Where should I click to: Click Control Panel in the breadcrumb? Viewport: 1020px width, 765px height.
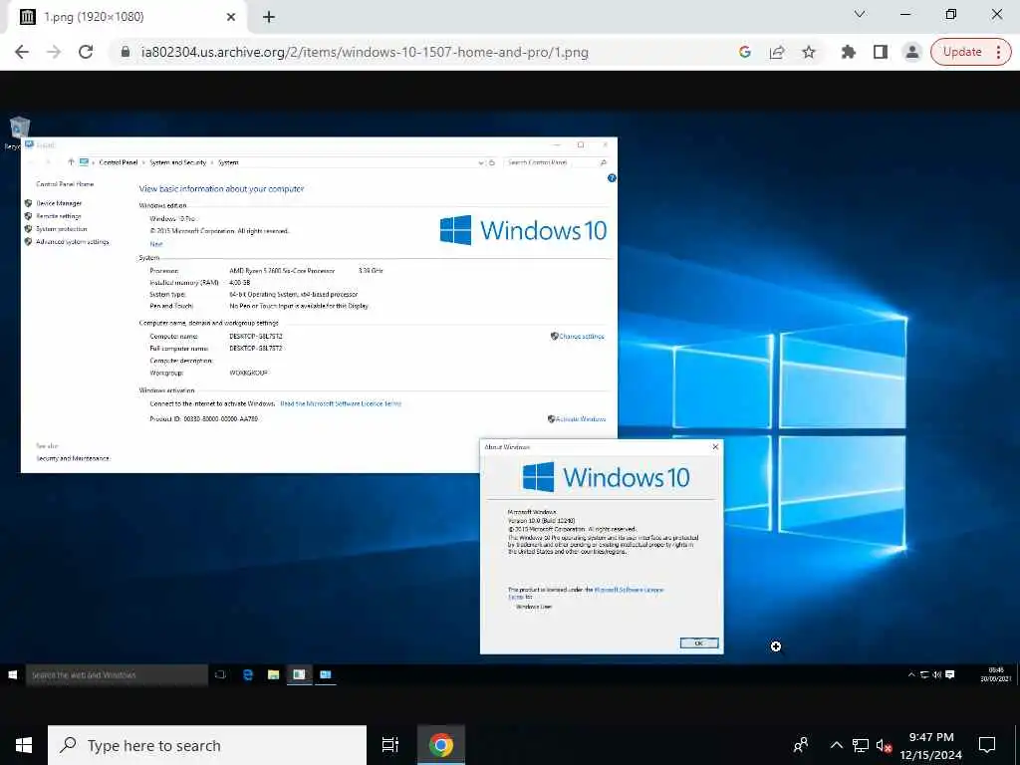click(119, 162)
